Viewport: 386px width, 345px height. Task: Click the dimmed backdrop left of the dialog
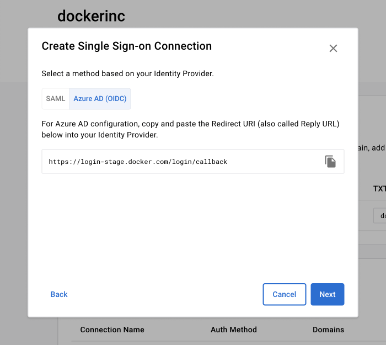tap(14, 193)
